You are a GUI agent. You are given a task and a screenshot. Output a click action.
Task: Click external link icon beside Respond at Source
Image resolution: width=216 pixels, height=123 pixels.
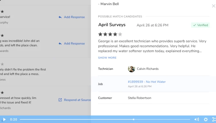click(x=60, y=100)
